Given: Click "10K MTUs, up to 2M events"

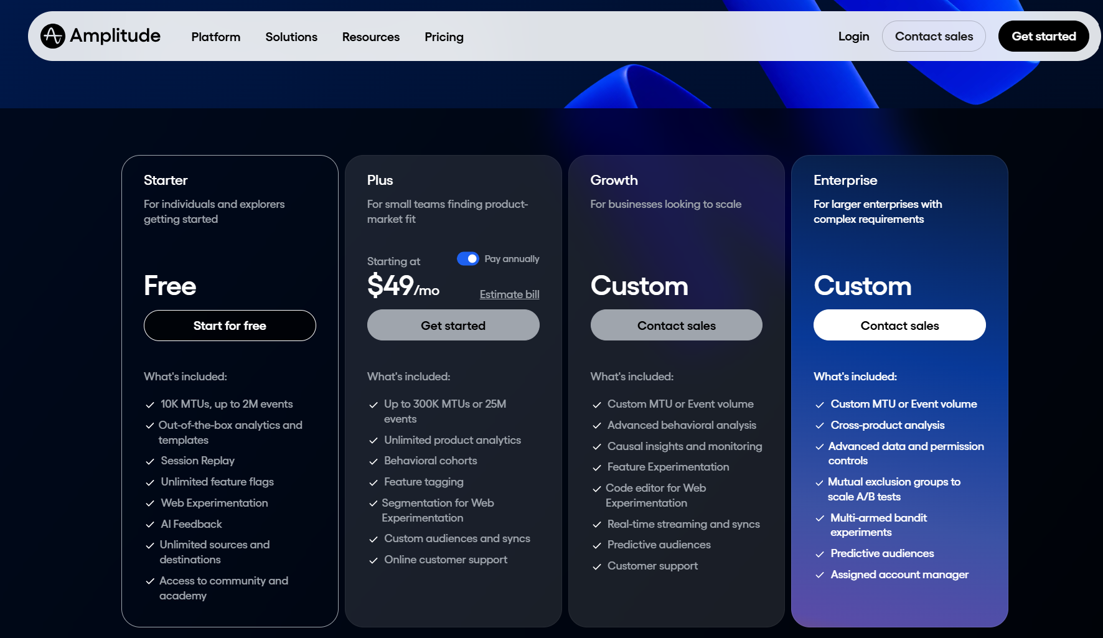Looking at the screenshot, I should click(x=227, y=404).
